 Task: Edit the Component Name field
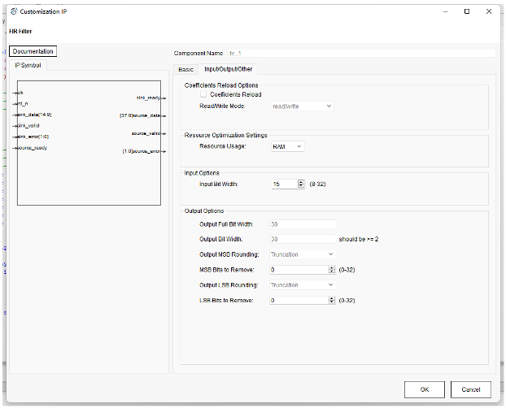(x=358, y=53)
